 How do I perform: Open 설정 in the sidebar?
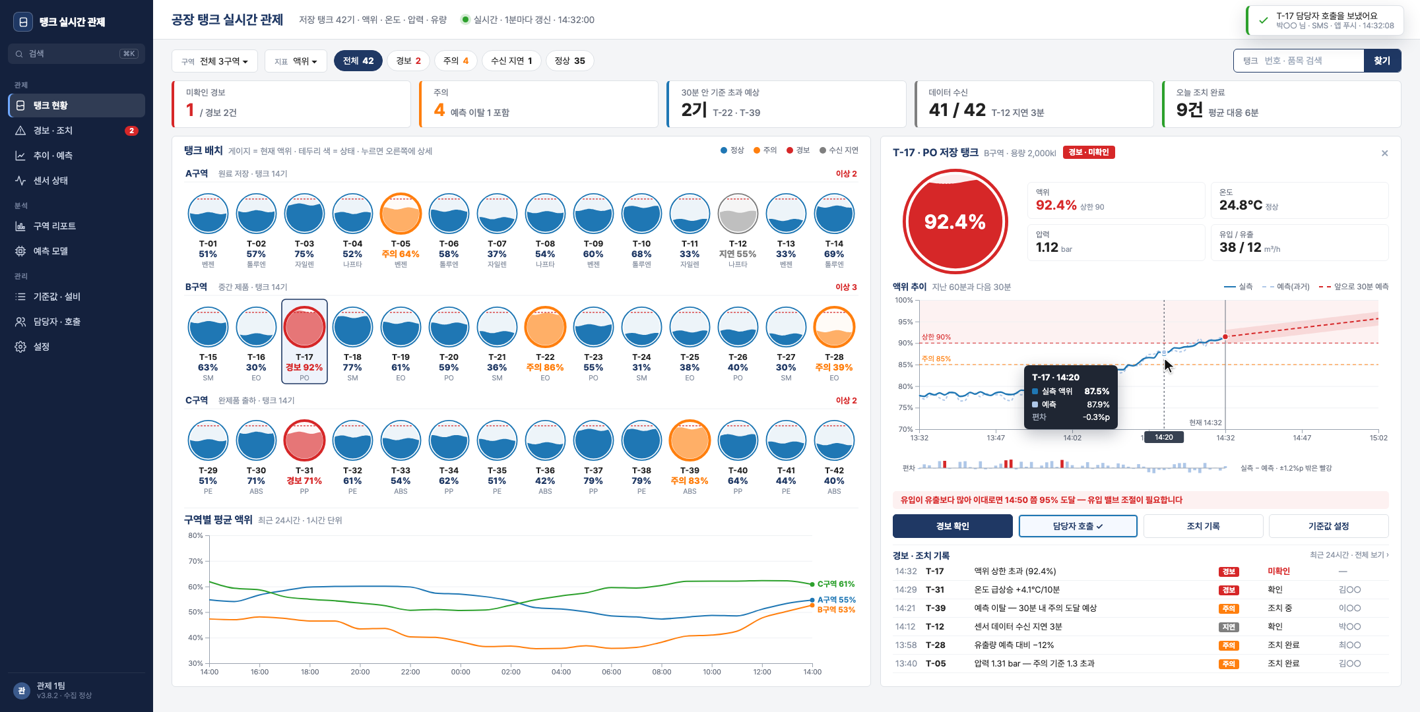point(77,347)
